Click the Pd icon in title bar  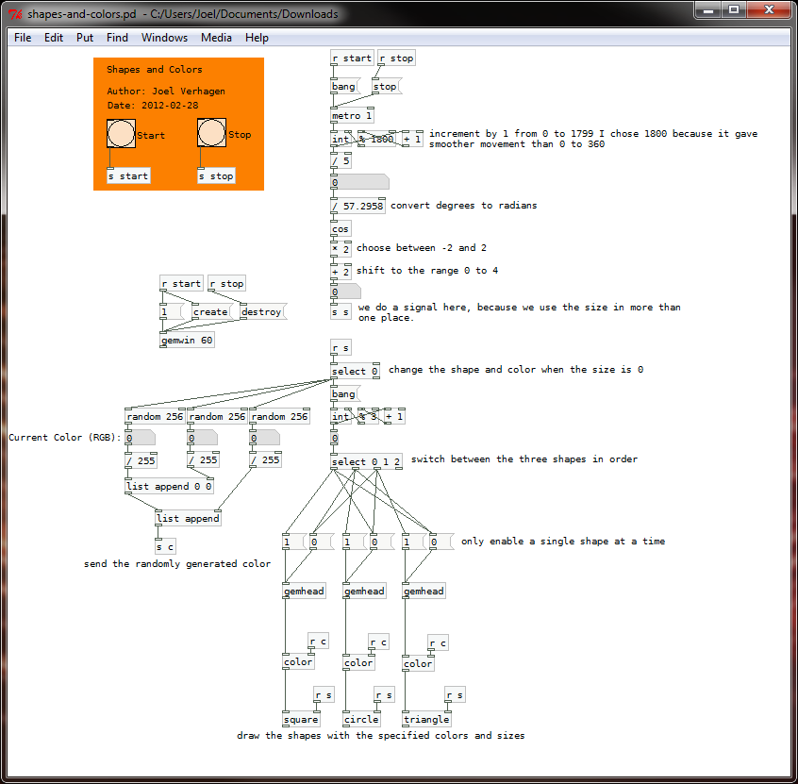(x=15, y=14)
